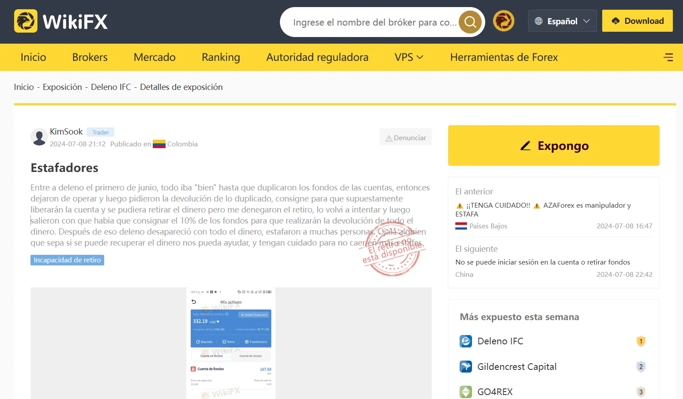Image resolution: width=683 pixels, height=399 pixels.
Task: Open the Español language dropdown
Action: (x=562, y=21)
